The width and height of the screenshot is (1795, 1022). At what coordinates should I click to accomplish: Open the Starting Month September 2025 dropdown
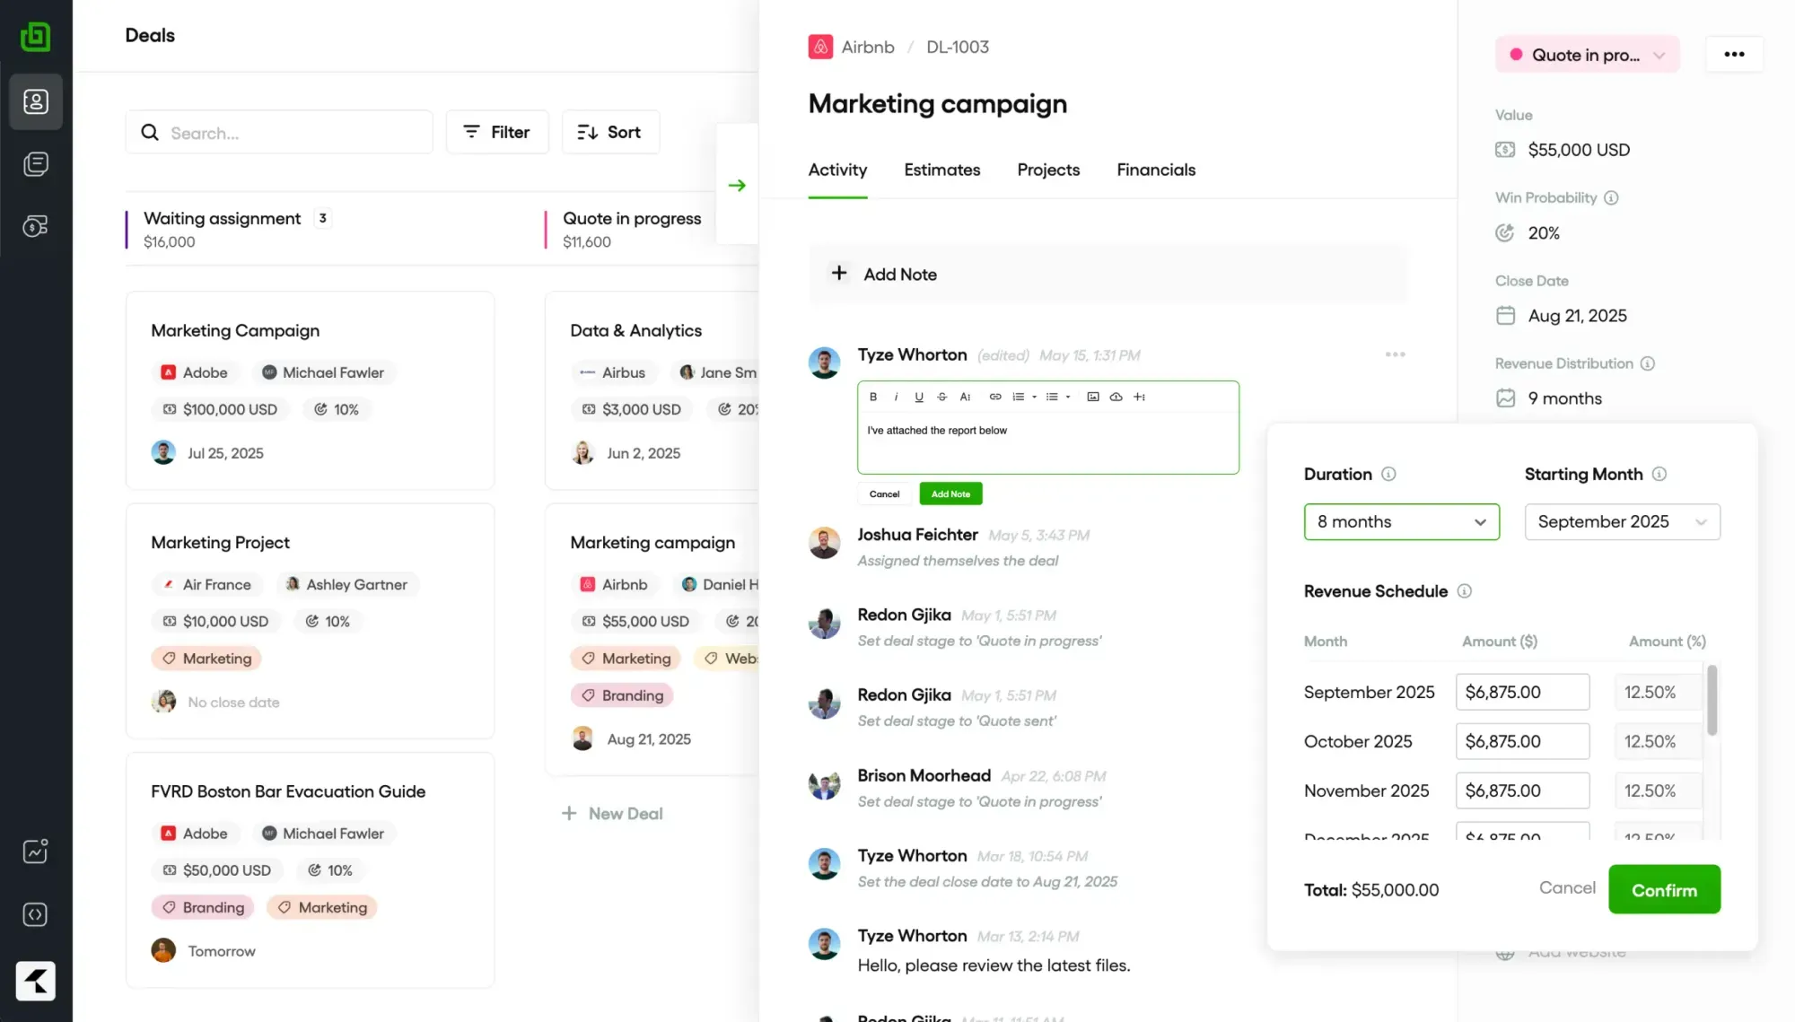(1622, 522)
